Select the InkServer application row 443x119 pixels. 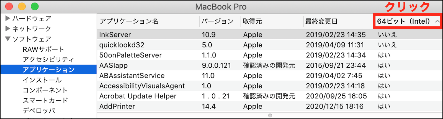[115, 35]
